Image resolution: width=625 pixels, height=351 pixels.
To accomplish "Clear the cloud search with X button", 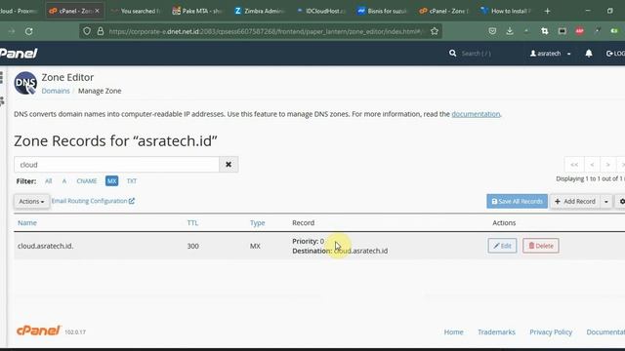I will pos(229,165).
